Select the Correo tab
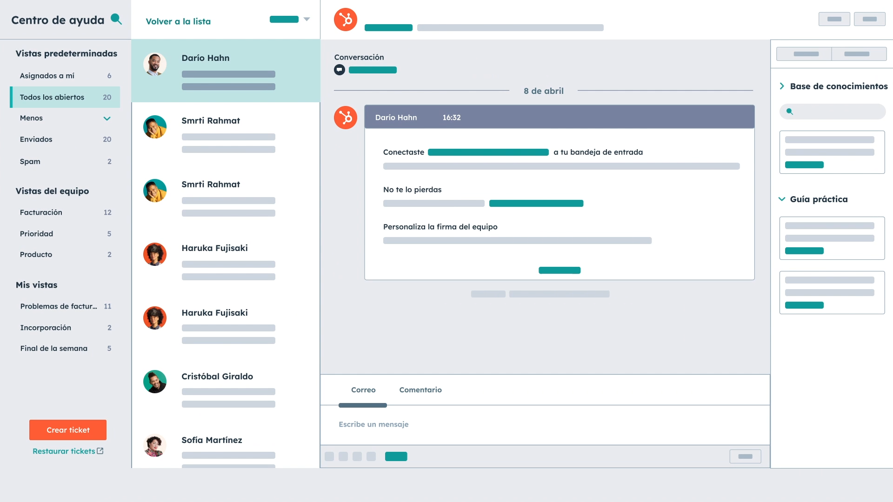Viewport: 893px width, 502px height. [x=363, y=390]
